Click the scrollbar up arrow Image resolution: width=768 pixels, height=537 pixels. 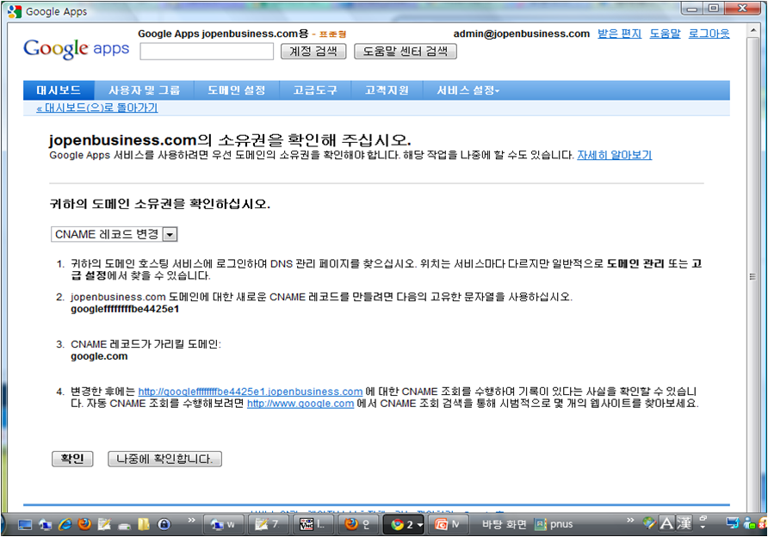753,30
